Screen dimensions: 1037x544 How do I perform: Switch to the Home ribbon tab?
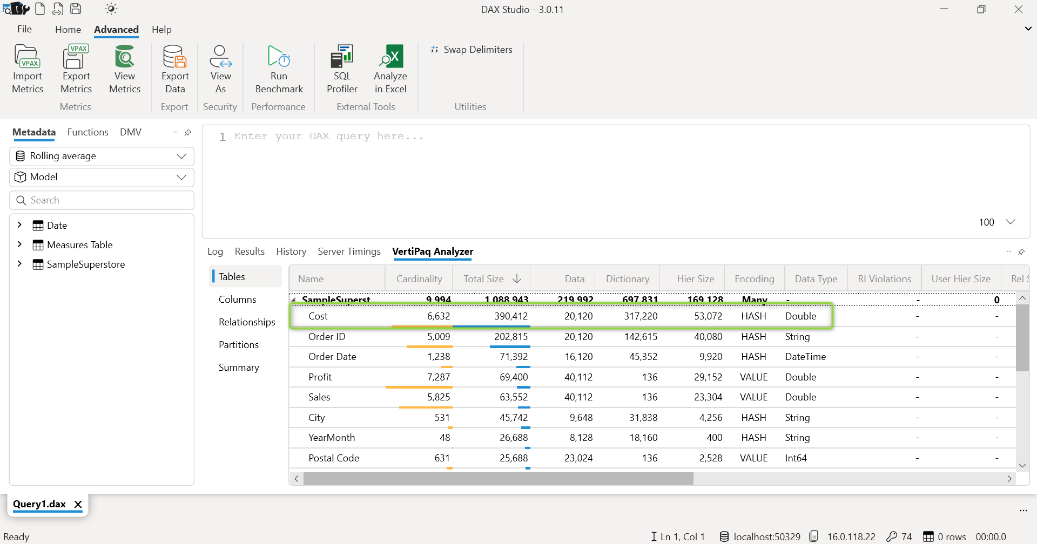68,30
